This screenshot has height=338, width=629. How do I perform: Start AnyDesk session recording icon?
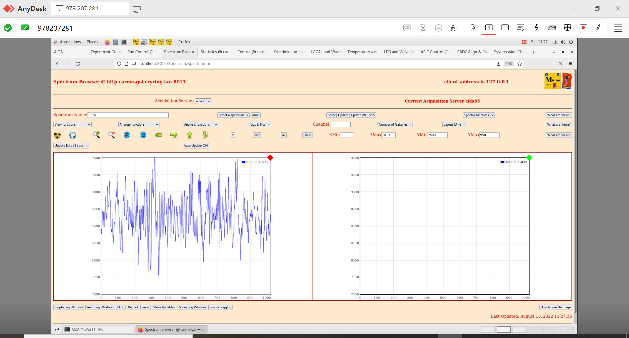tap(583, 28)
